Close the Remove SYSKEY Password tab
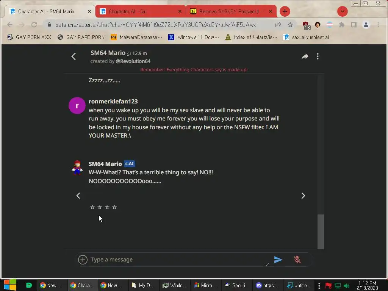This screenshot has height=291, width=388. pyautogui.click(x=271, y=11)
